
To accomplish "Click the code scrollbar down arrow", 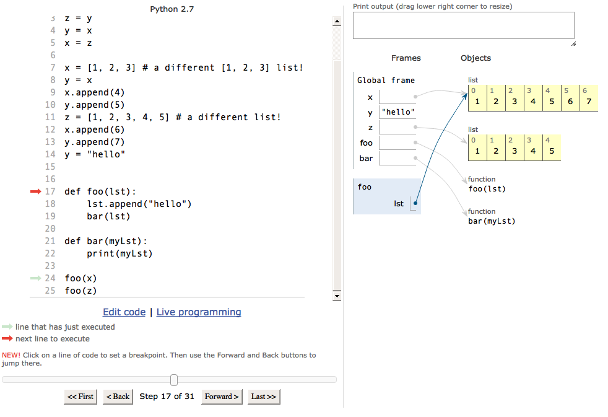I will [337, 296].
